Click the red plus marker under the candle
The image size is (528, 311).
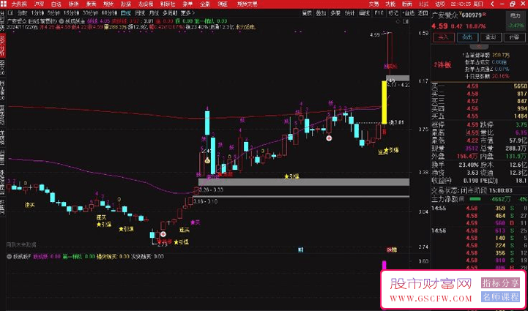[x=329, y=138]
